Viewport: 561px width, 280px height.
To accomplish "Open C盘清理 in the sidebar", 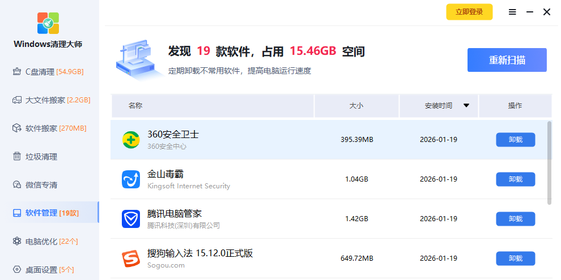I will pos(49,72).
